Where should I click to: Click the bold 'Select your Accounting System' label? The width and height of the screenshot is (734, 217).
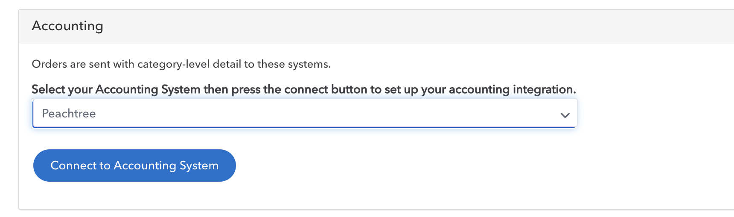pos(116,89)
